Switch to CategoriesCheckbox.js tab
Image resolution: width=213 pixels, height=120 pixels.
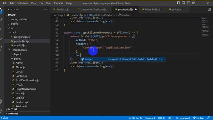click(93, 9)
